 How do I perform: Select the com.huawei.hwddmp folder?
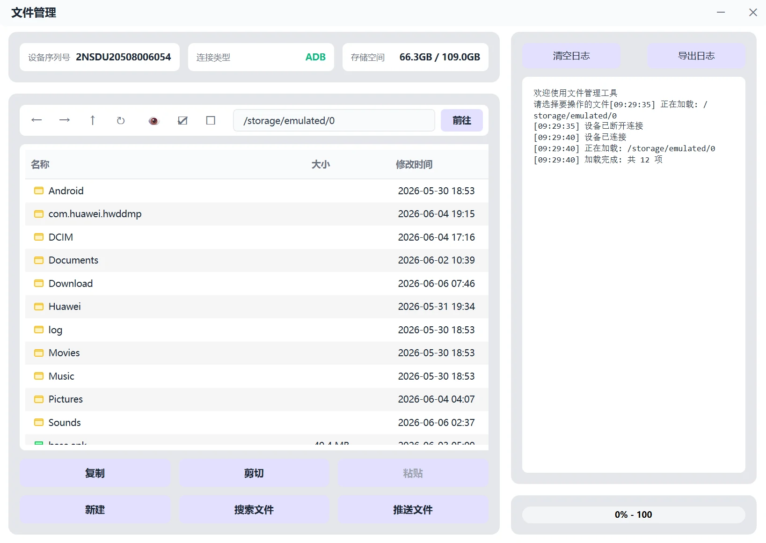[x=256, y=214]
